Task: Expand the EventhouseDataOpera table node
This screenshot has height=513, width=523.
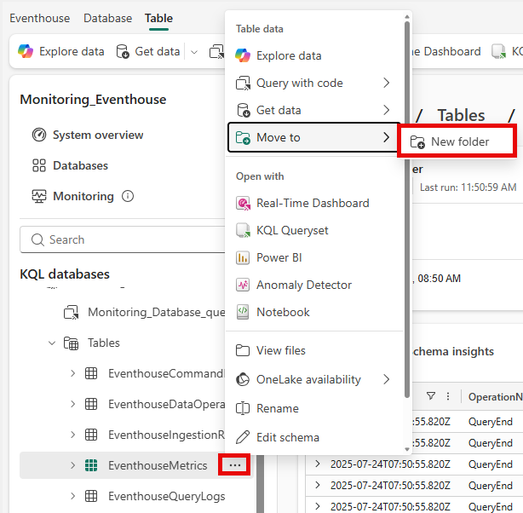Action: pyautogui.click(x=73, y=404)
